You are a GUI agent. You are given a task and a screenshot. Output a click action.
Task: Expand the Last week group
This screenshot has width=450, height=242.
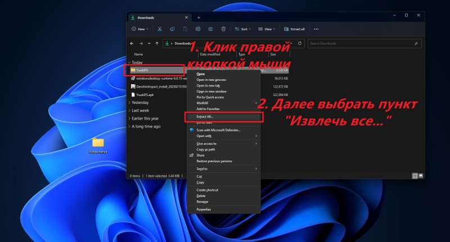pyautogui.click(x=140, y=111)
